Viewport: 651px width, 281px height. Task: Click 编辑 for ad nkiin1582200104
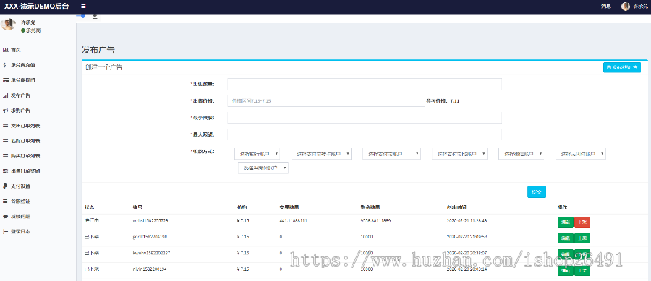pos(565,271)
